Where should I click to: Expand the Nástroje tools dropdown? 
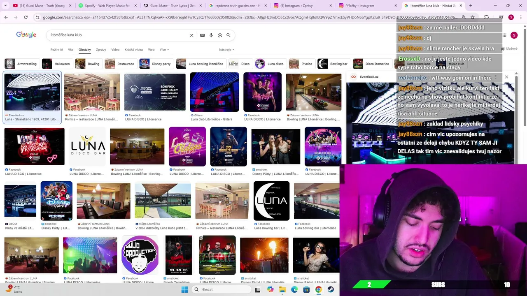[226, 50]
